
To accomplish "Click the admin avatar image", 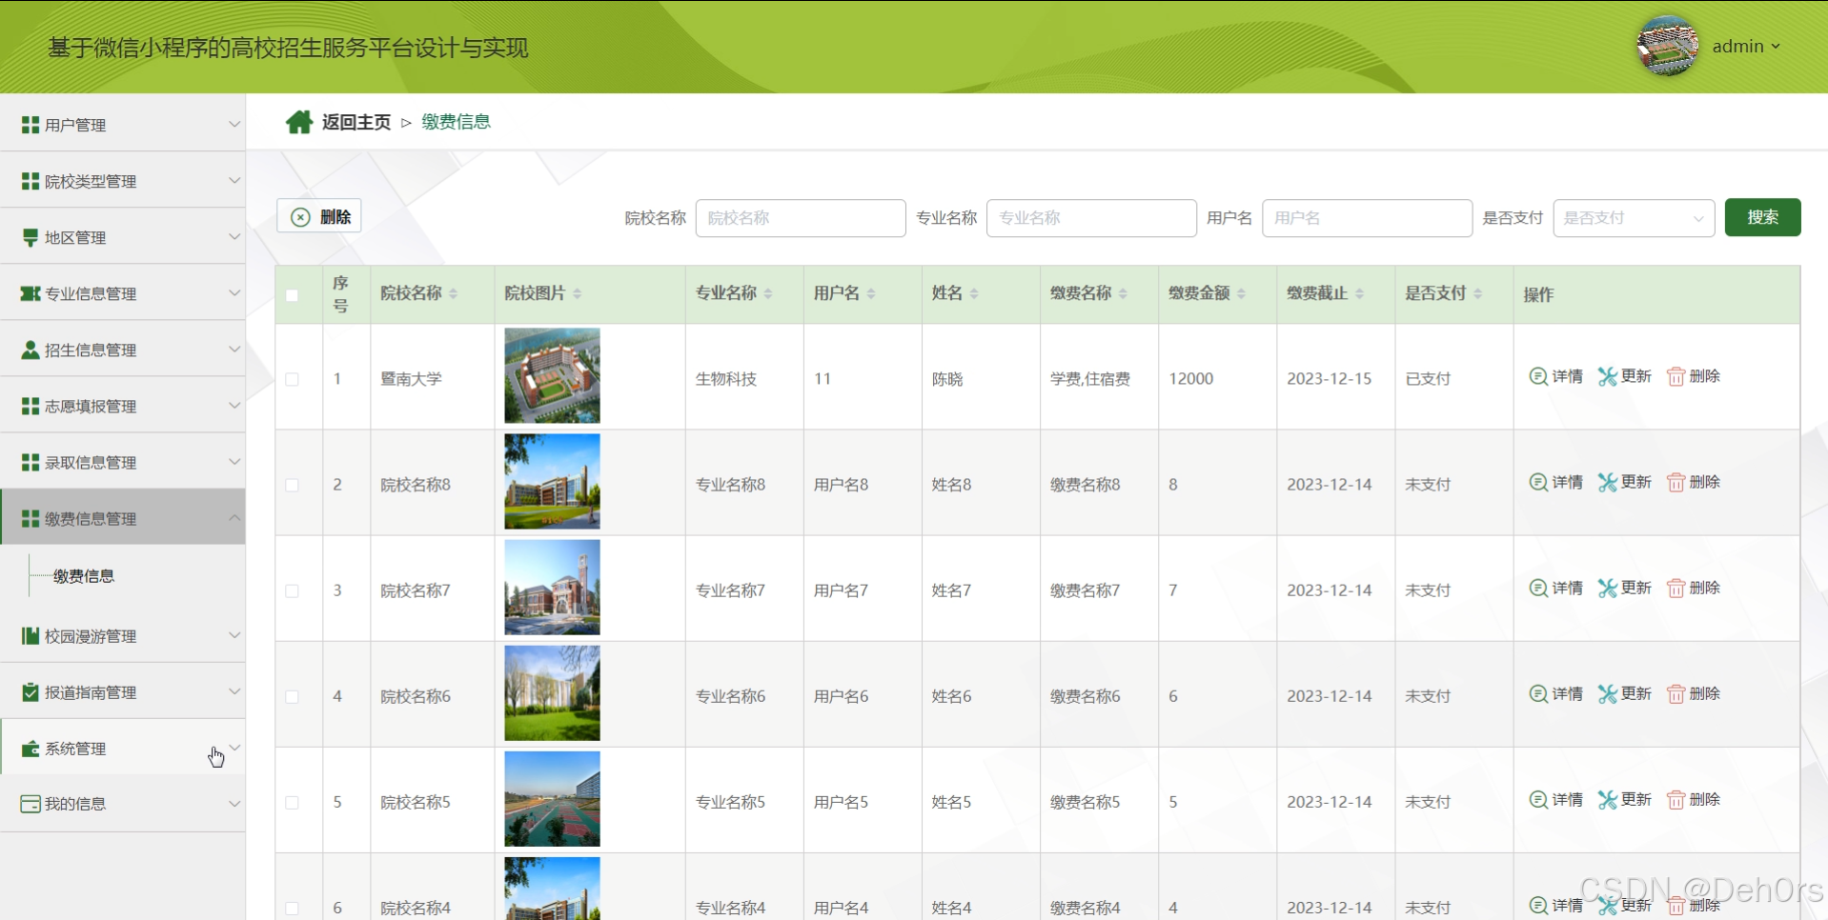I will coord(1667,46).
